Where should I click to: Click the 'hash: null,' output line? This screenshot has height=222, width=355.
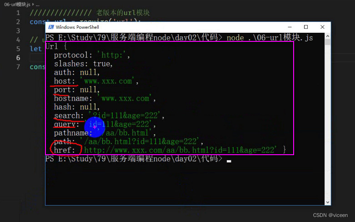point(77,107)
